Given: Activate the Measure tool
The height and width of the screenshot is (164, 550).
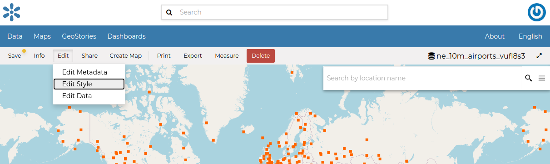Looking at the screenshot, I should tap(227, 56).
